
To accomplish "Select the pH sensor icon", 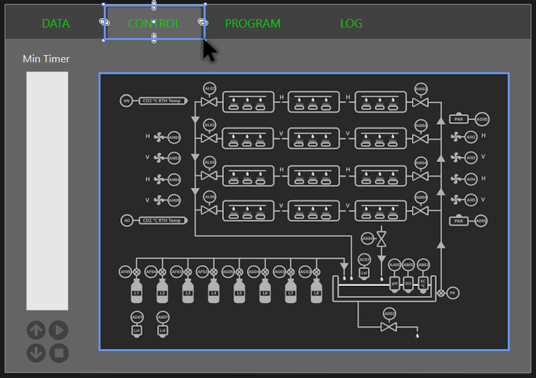I will pos(395,283).
